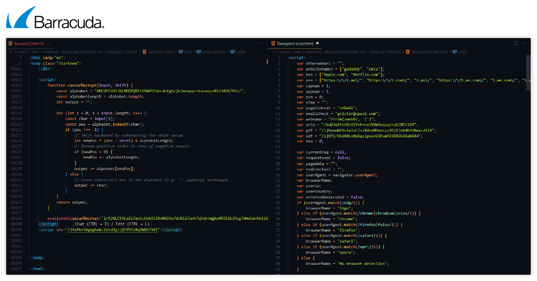Expand Decrypted script.html file breadcrumb
537x281 pixels.
[x=429, y=52]
